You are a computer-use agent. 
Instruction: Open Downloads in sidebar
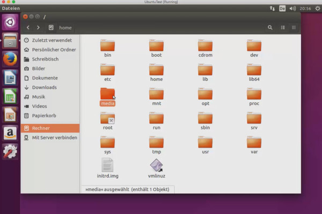point(50,87)
